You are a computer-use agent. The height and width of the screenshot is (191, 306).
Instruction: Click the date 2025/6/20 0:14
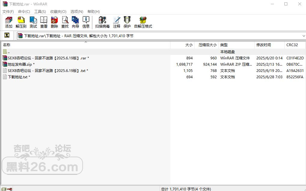[x=269, y=58]
